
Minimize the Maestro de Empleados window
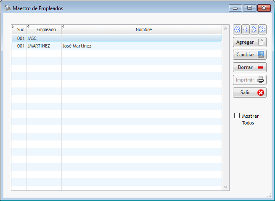click(x=235, y=8)
